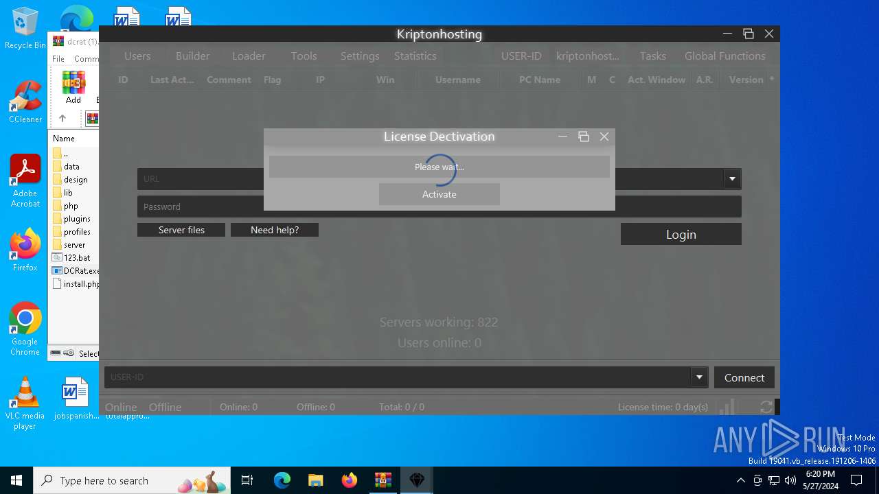Open the Users tab
This screenshot has height=494, width=879.
(x=137, y=56)
